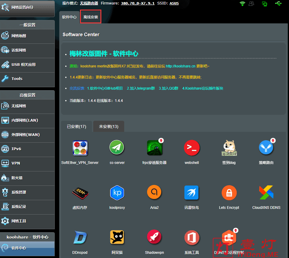
Task: Open the DDnspod plugin icon
Action: (x=80, y=237)
